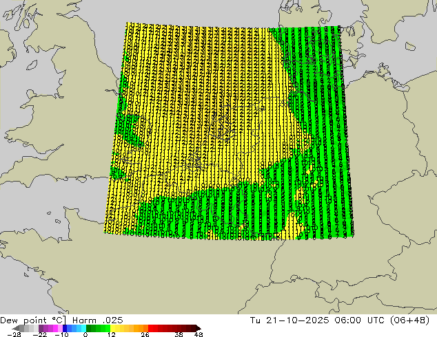Click the grey left arrow end of the legend
The width and height of the screenshot is (437, 337).
coord(16,328)
